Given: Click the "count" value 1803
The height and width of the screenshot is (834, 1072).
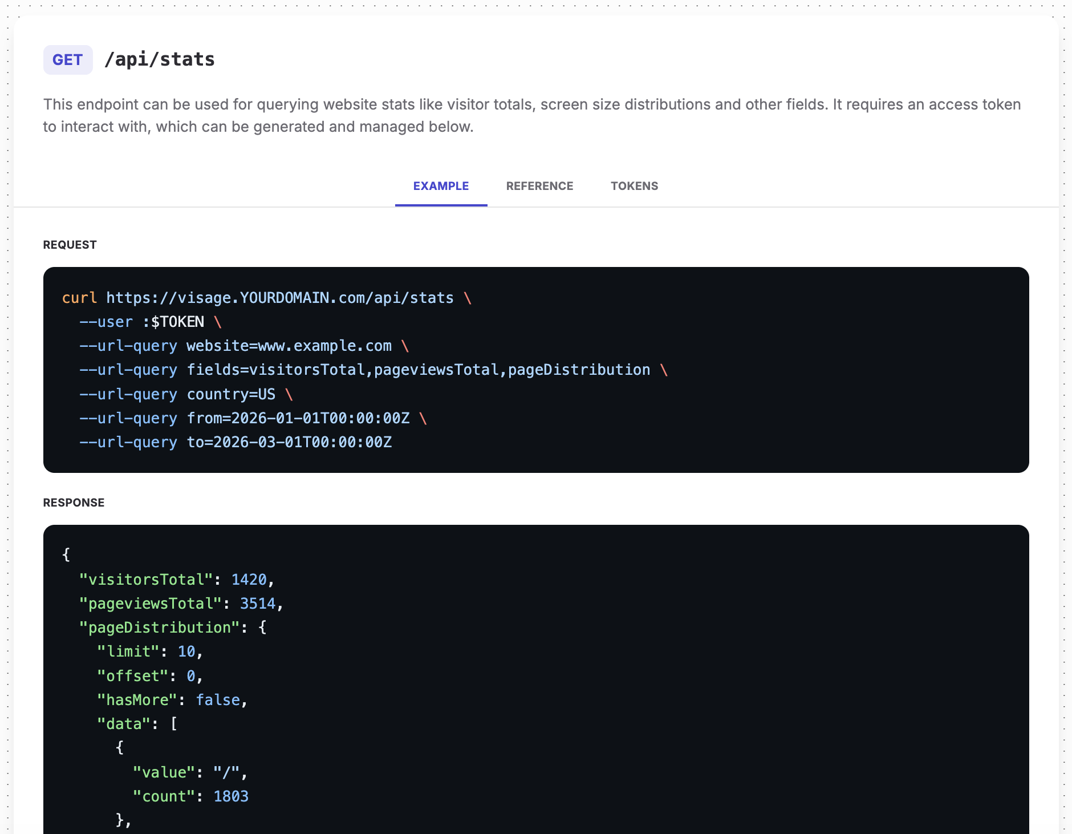Looking at the screenshot, I should click(x=231, y=796).
